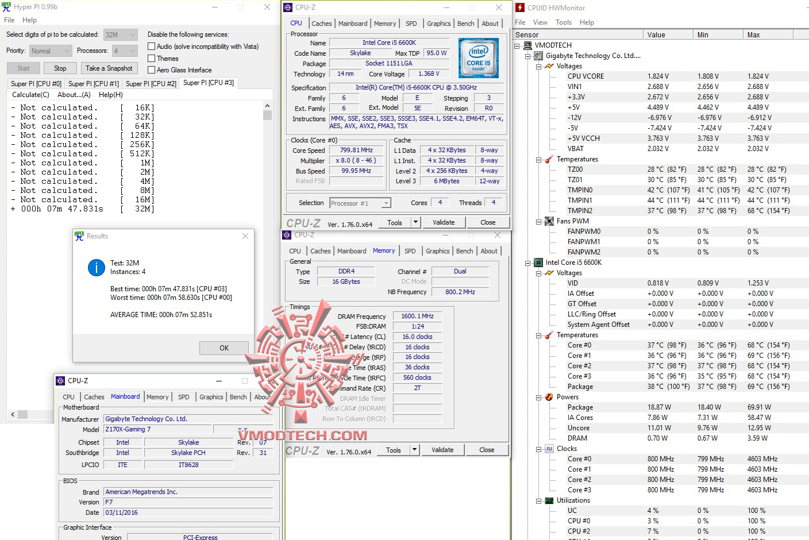Click the Temperatures icon under Intel Core i5

549,335
